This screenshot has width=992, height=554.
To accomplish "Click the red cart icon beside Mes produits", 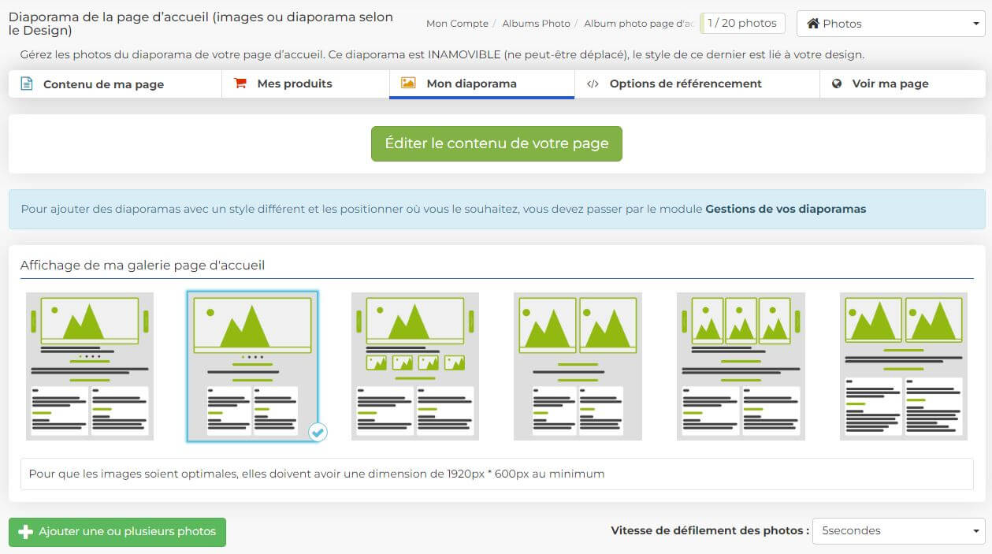I will pos(241,83).
